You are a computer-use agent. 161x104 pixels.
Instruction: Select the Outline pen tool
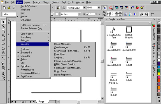pos(3,74)
